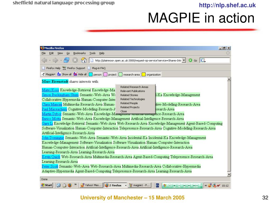The width and height of the screenshot is (271, 203).
Task: Expand hidden system tray icons chevron
Action: 206,186
